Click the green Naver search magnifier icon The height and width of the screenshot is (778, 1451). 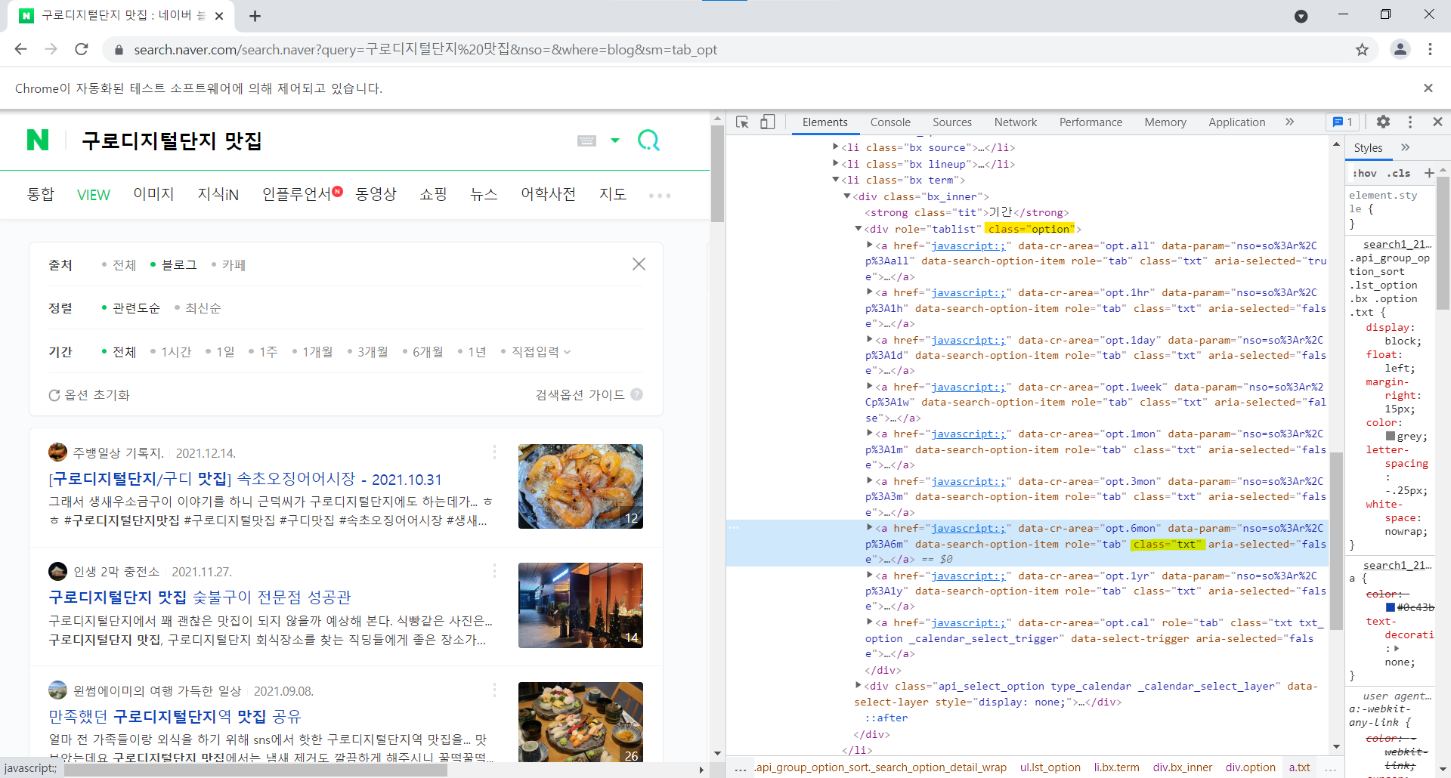[648, 140]
